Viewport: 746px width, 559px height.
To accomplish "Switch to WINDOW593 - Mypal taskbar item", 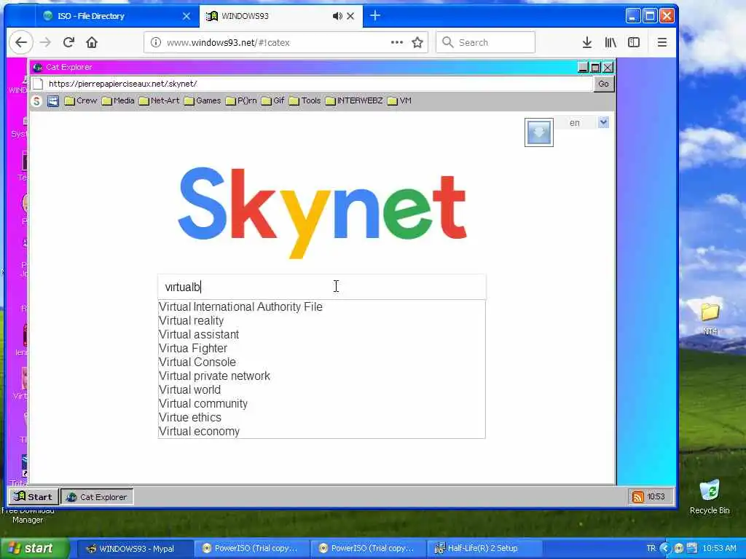I will 133,549.
